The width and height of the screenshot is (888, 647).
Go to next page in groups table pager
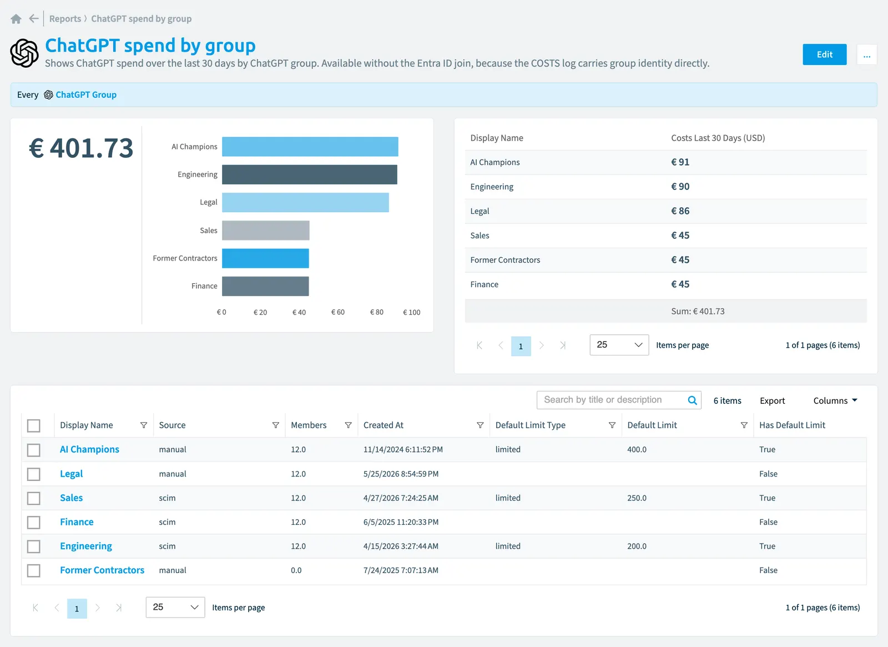tap(98, 608)
